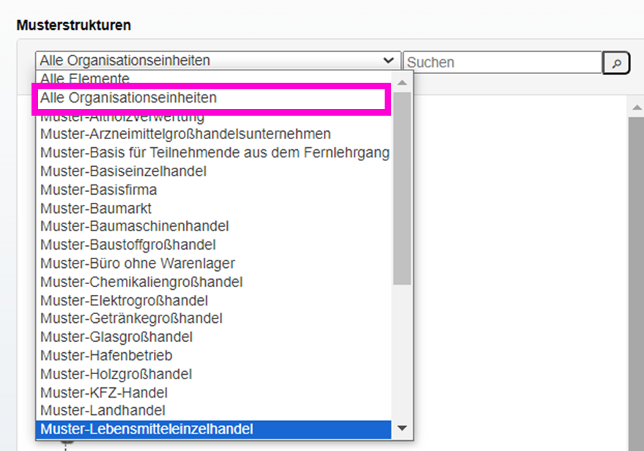Select Muster-Arzneimittelgroßhandelsunternehmen entry

tap(185, 134)
